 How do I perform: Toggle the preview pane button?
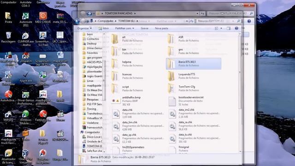[x=229, y=29]
